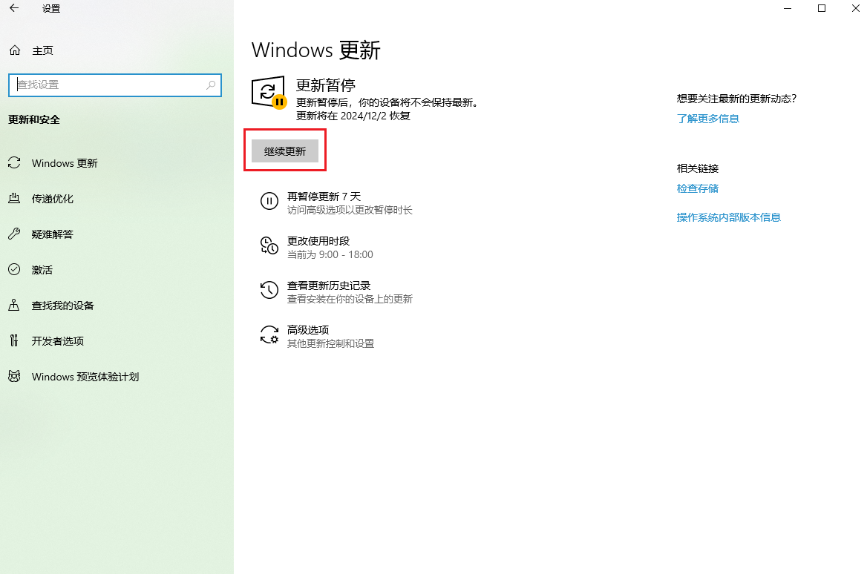867x574 pixels.
Task: Click inside the 查找设置 search box
Action: pos(115,85)
